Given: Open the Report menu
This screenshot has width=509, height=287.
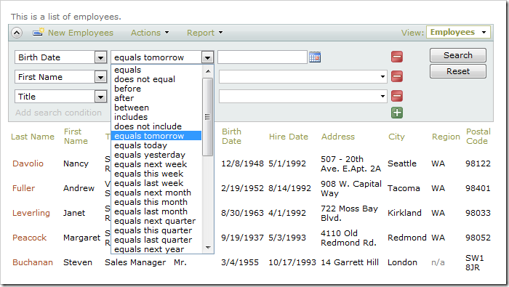Looking at the screenshot, I should tap(204, 33).
